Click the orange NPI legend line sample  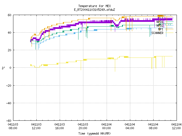169,29
